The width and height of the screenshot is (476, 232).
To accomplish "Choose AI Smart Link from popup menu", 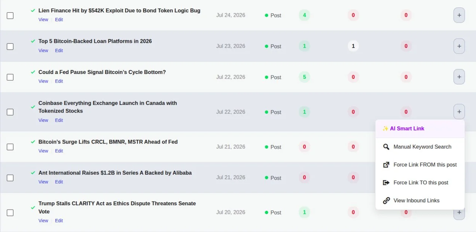I will 420,129.
